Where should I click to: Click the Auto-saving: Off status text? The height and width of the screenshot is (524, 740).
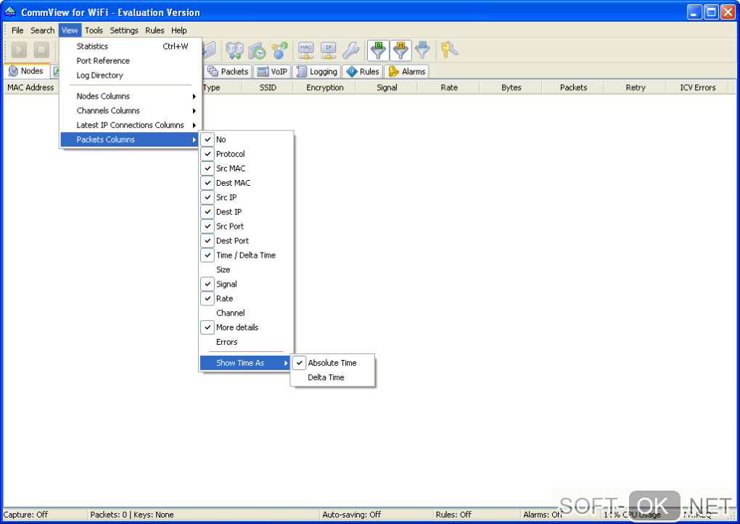click(x=352, y=515)
